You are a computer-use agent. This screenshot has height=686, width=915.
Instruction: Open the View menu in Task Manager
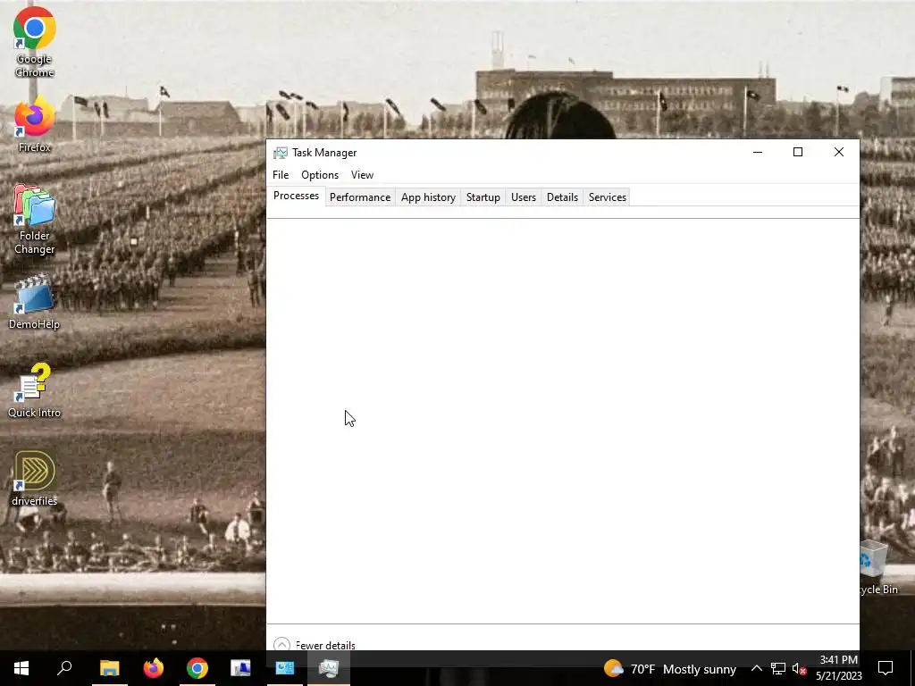point(363,175)
